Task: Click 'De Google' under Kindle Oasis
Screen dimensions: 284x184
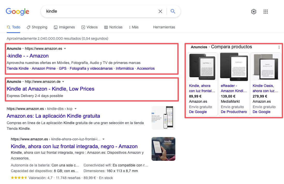Action: point(261,112)
